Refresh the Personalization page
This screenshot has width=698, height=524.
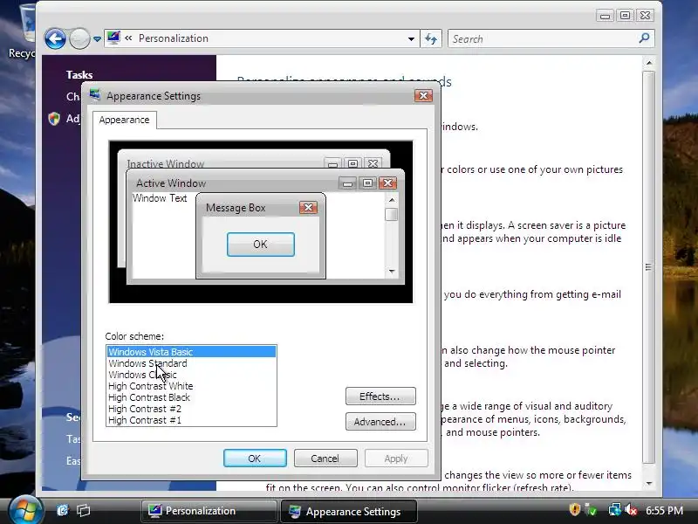pos(431,38)
